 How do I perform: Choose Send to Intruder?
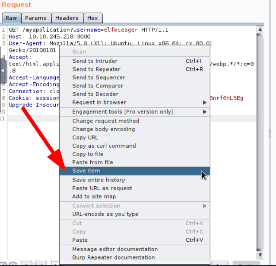coord(95,61)
